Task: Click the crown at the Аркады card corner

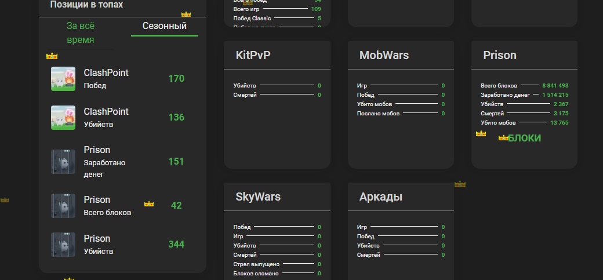Action: click(x=460, y=184)
